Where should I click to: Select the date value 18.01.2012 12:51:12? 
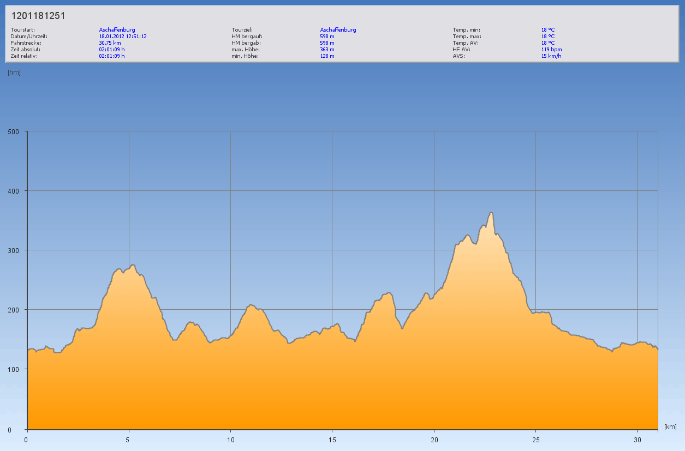pos(123,37)
